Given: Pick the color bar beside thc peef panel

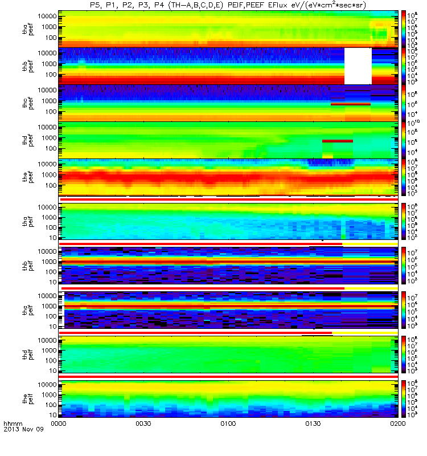Looking at the screenshot, I should (404, 103).
